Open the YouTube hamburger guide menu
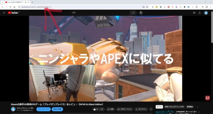Screen dimensions: 213x114 [x=4, y=13]
